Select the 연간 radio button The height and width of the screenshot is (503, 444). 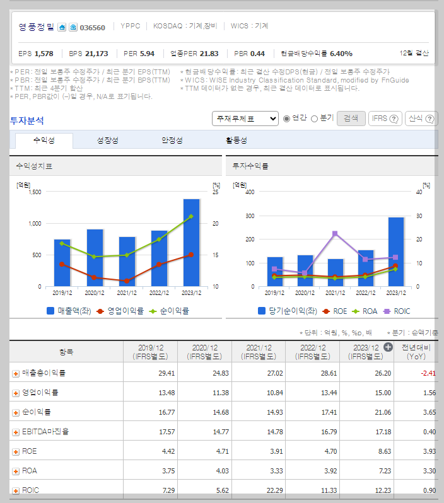286,119
